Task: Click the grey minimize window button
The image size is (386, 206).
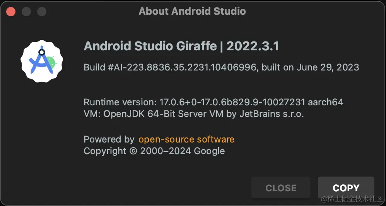Action: [x=26, y=11]
